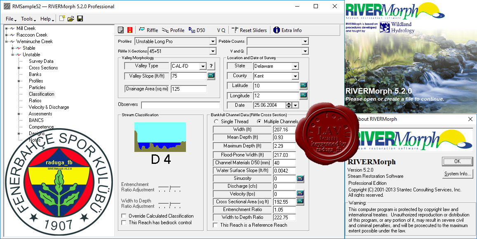Viewport: 477px width, 239px height.
Task: Click the Date spinner arrows
Action: click(289, 105)
